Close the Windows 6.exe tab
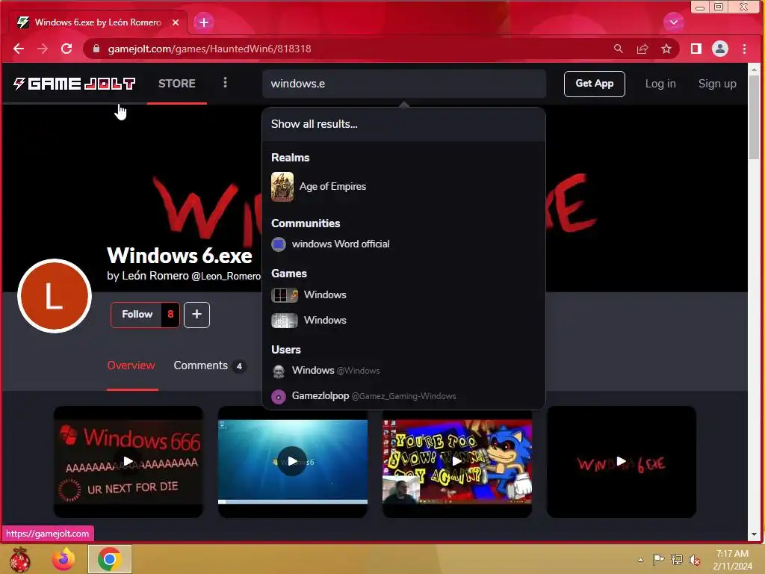The image size is (765, 574). pos(176,22)
